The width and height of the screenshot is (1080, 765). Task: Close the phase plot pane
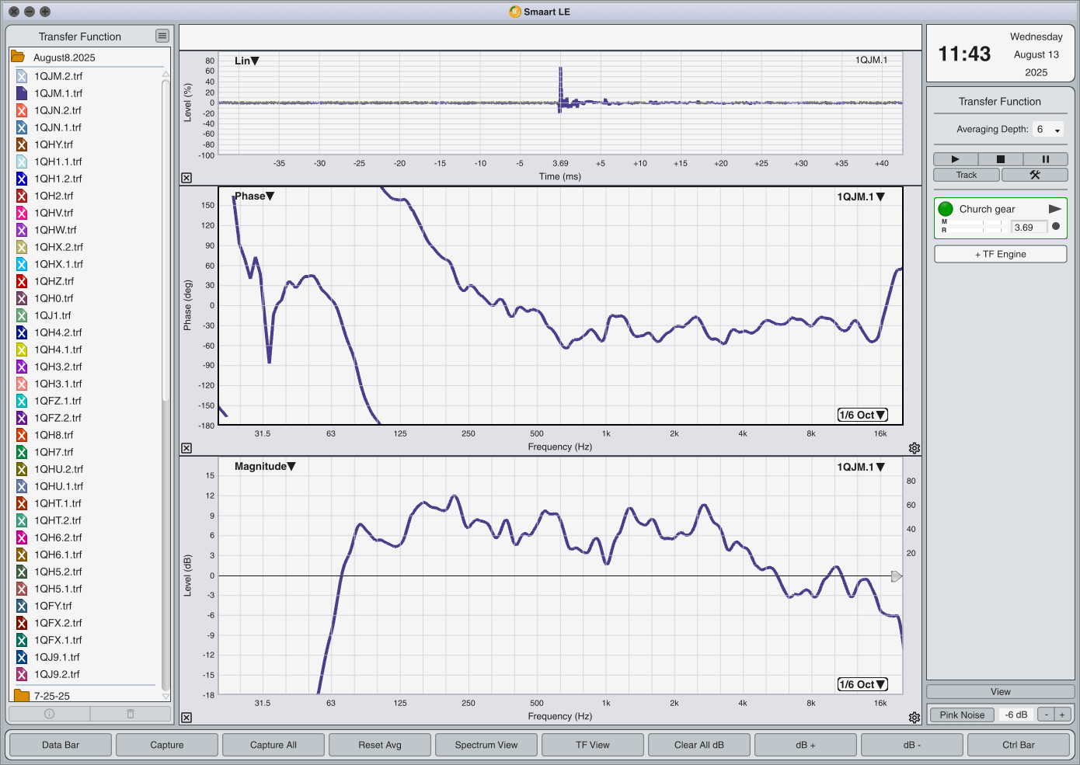[x=186, y=448]
